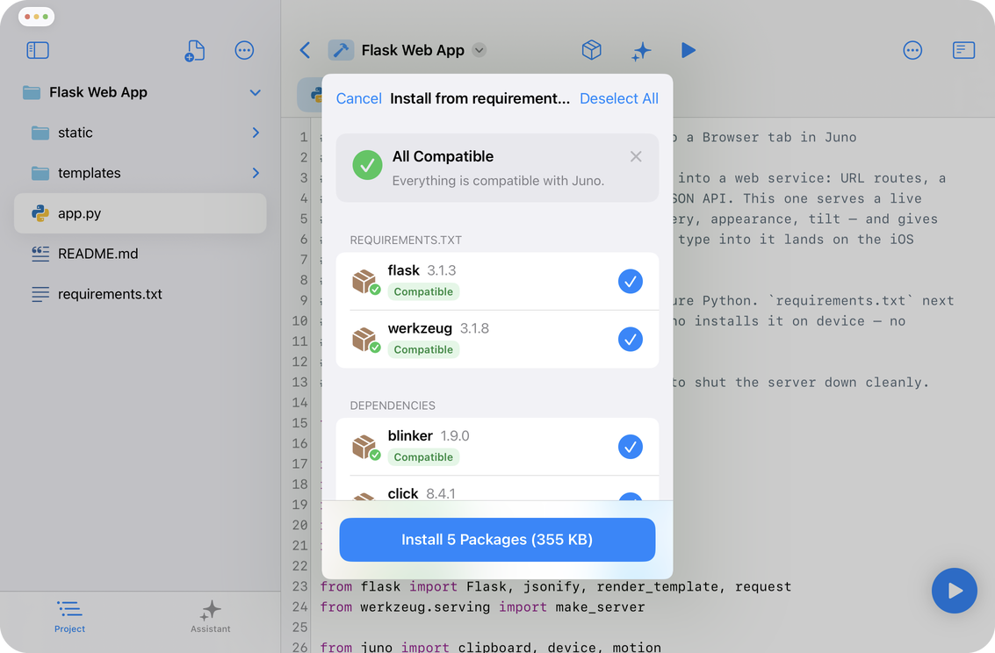Click the Compatible badge under werkzeug
The height and width of the screenshot is (653, 995).
coord(423,349)
